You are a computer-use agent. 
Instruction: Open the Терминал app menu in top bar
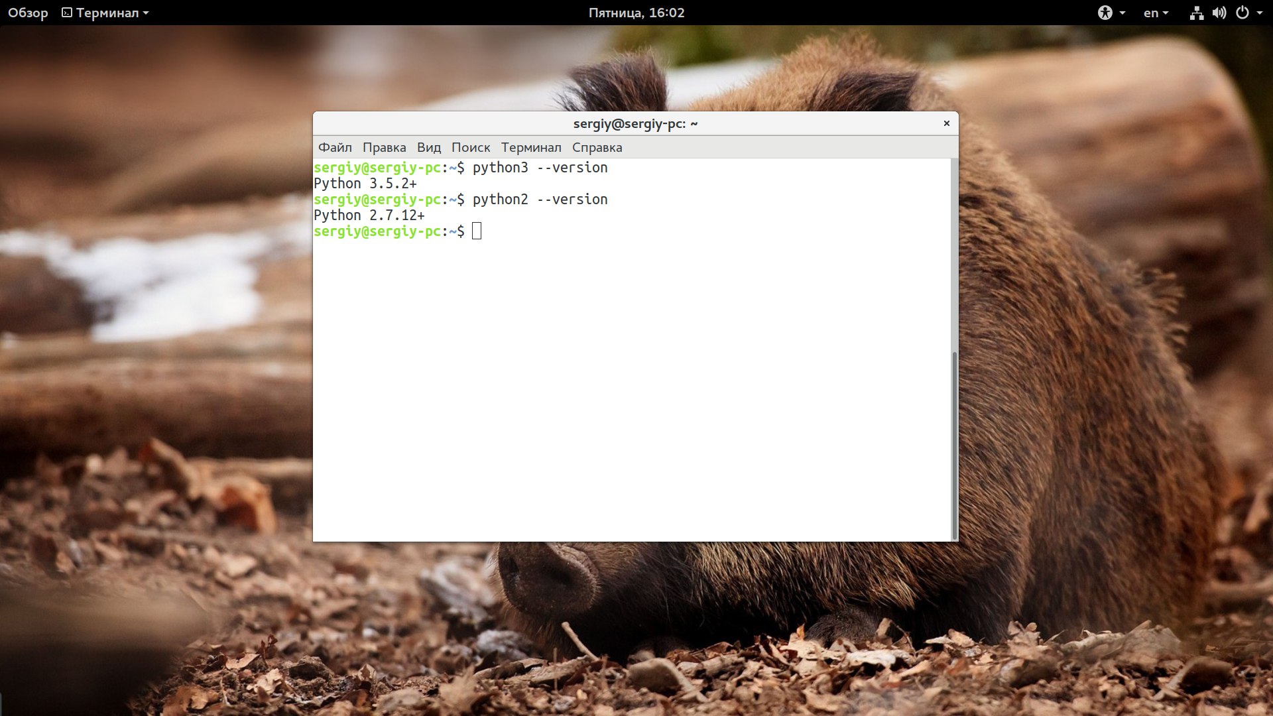[x=105, y=13]
